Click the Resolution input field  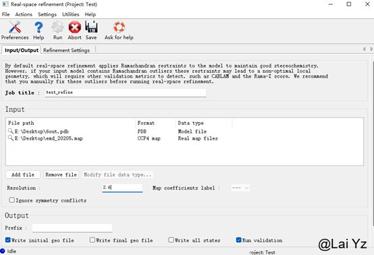click(x=123, y=188)
